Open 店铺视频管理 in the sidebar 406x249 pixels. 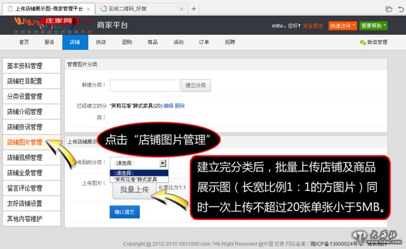coord(25,158)
